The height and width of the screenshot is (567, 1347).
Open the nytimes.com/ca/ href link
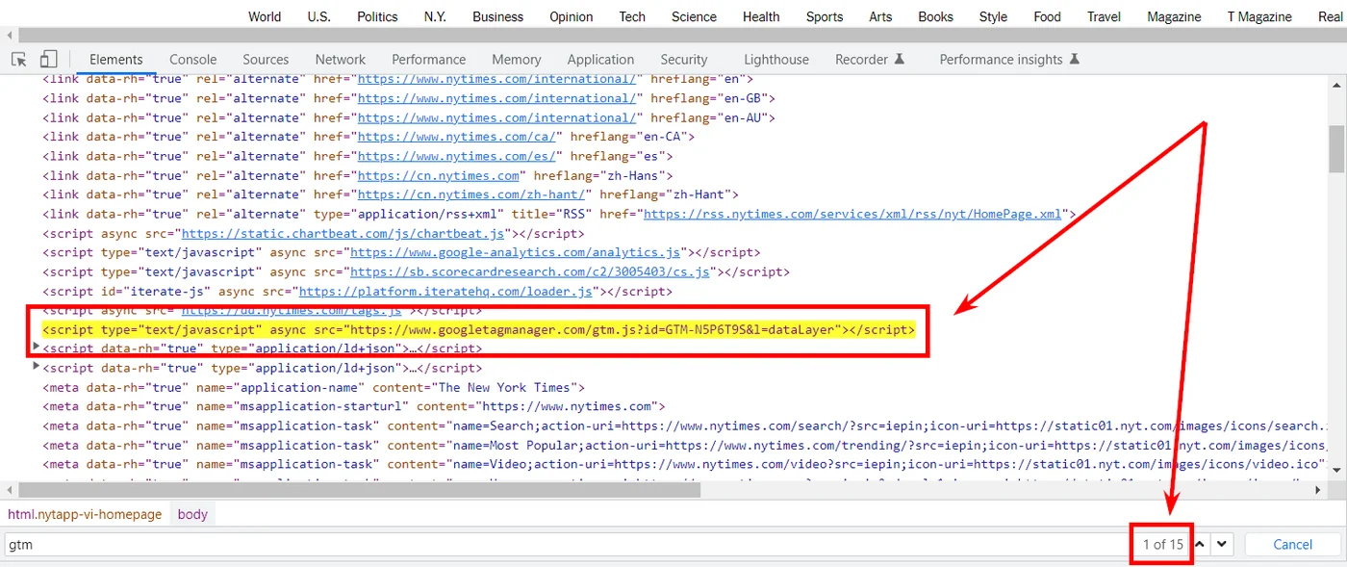tap(457, 137)
